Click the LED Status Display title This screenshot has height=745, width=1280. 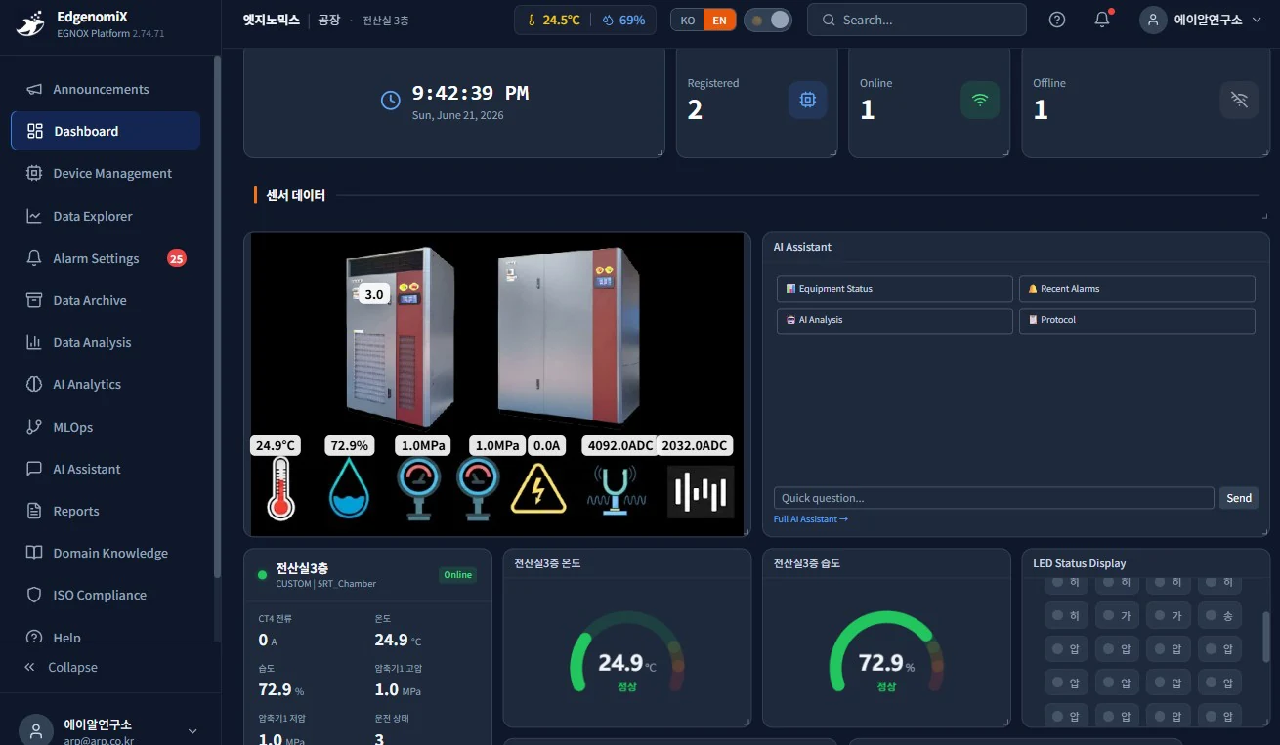1079,563
